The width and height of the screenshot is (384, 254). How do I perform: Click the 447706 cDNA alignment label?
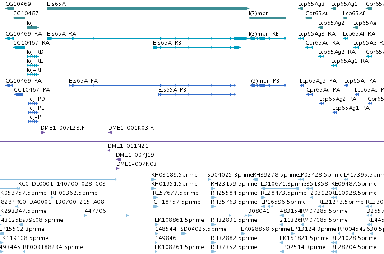[95, 211]
